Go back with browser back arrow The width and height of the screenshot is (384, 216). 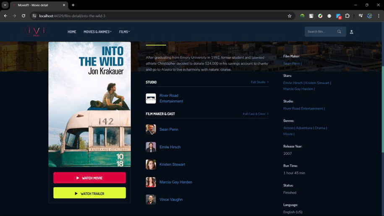tap(5, 16)
